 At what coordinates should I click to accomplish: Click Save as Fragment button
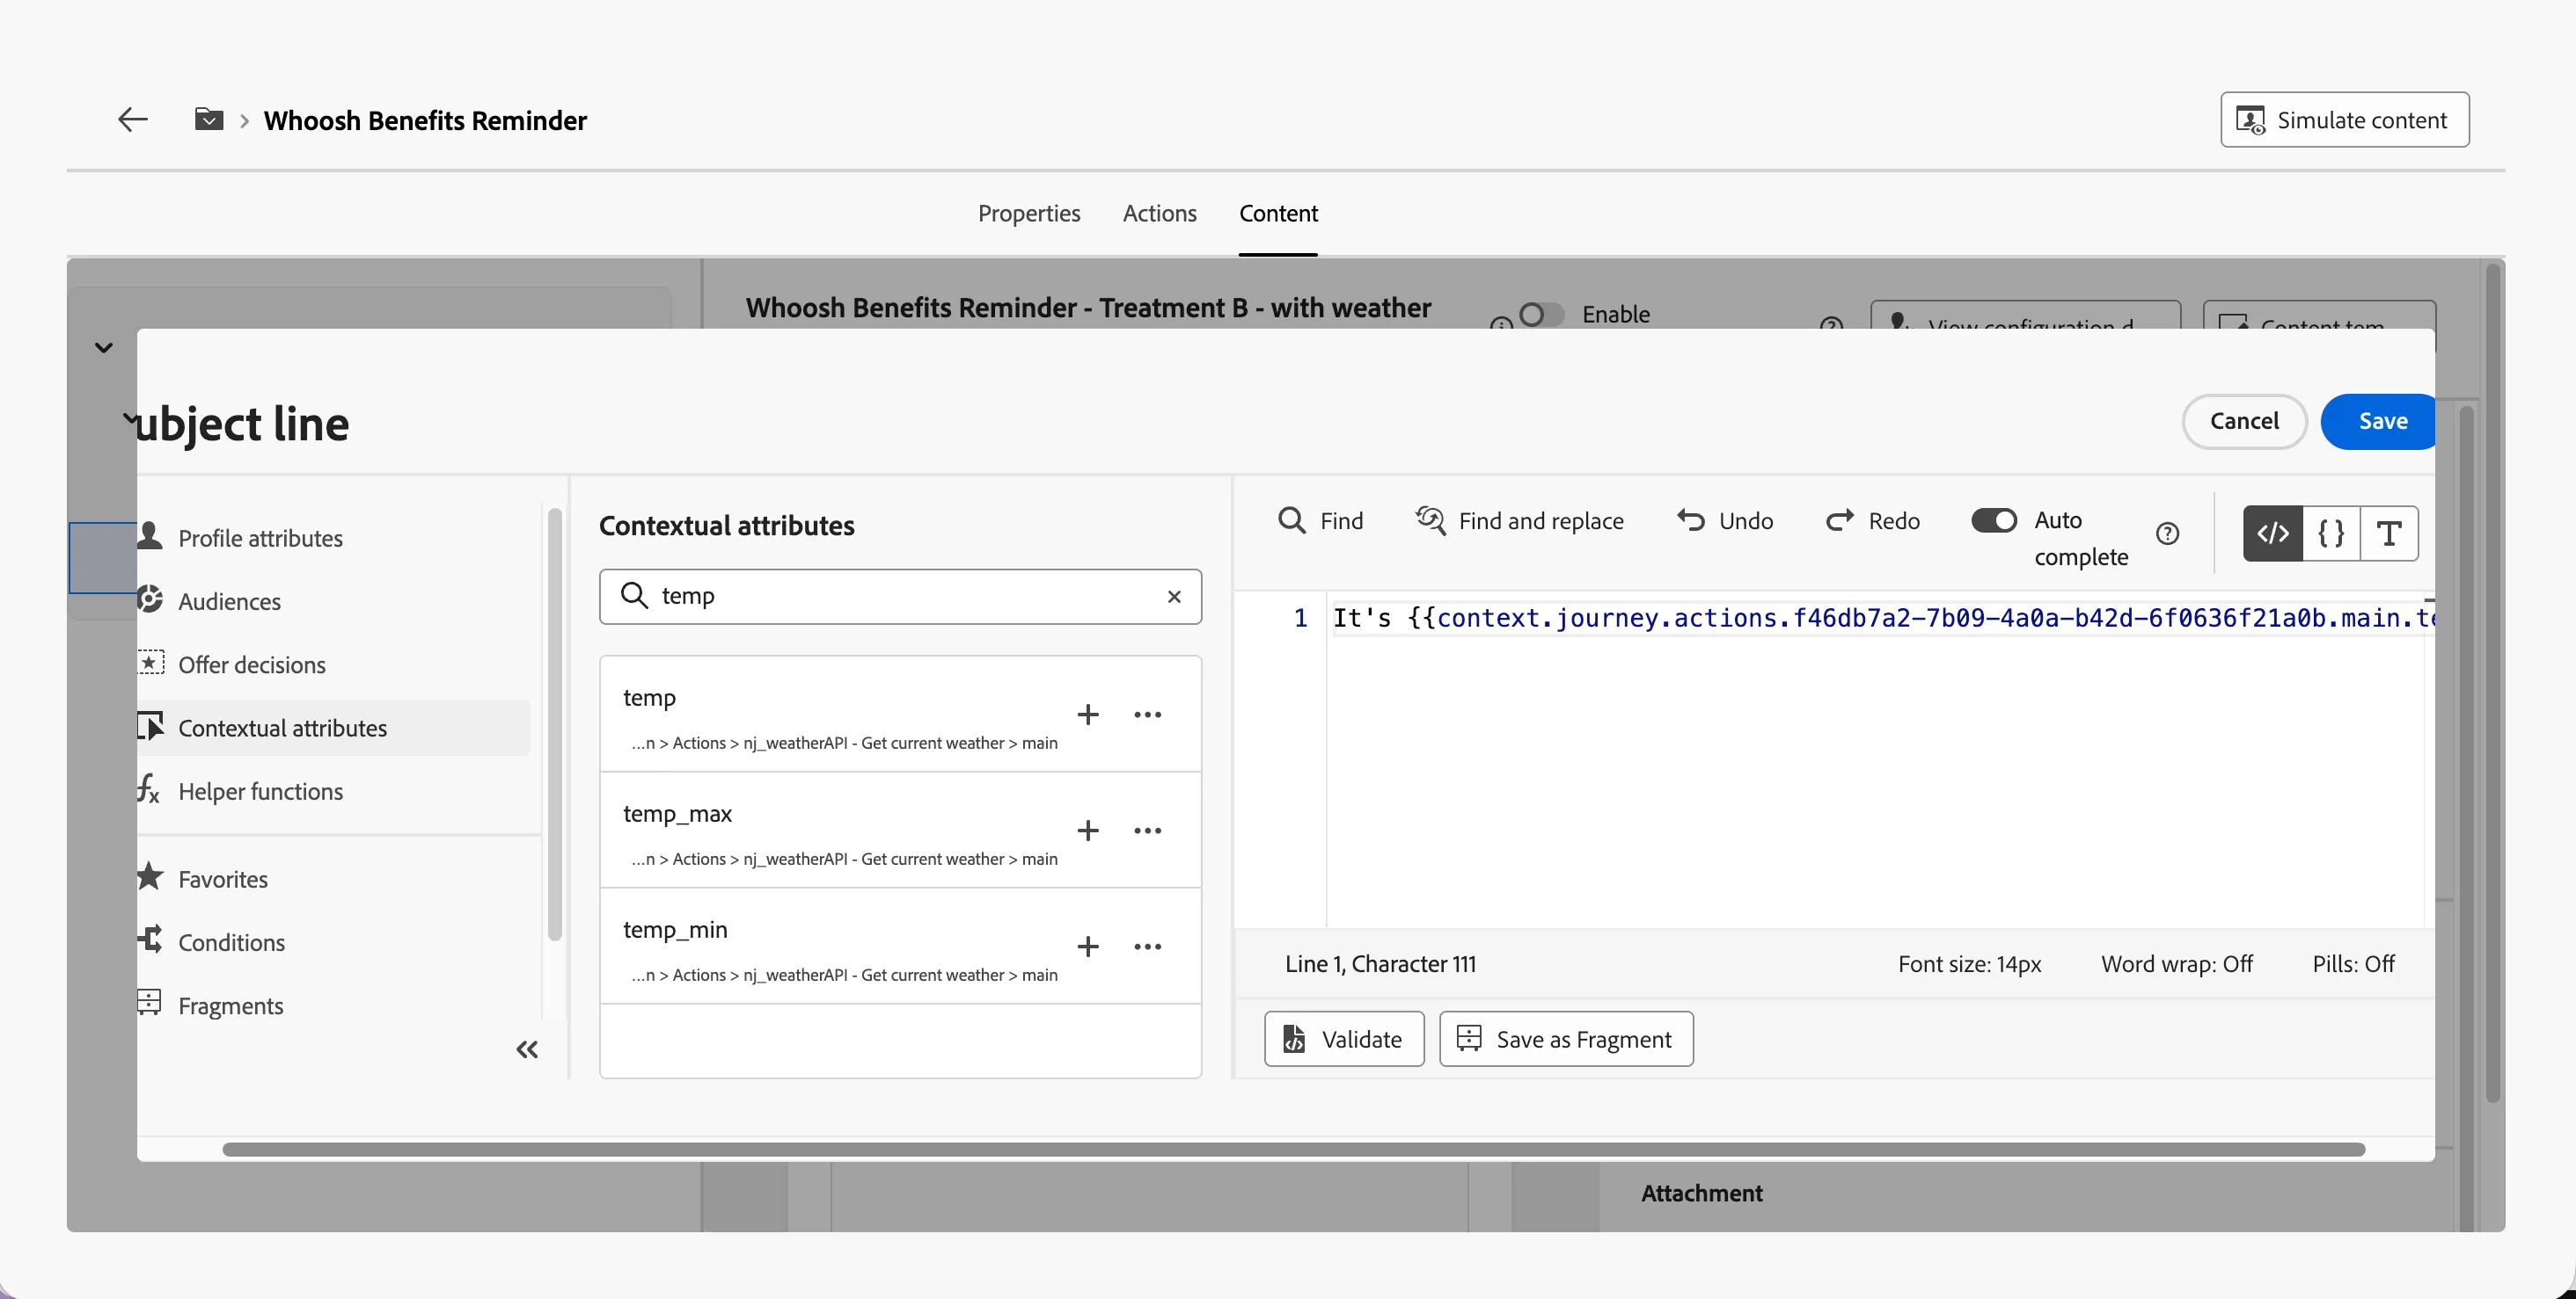(x=1566, y=1039)
